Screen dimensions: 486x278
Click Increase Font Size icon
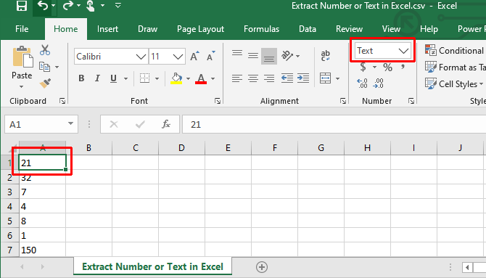[194, 56]
